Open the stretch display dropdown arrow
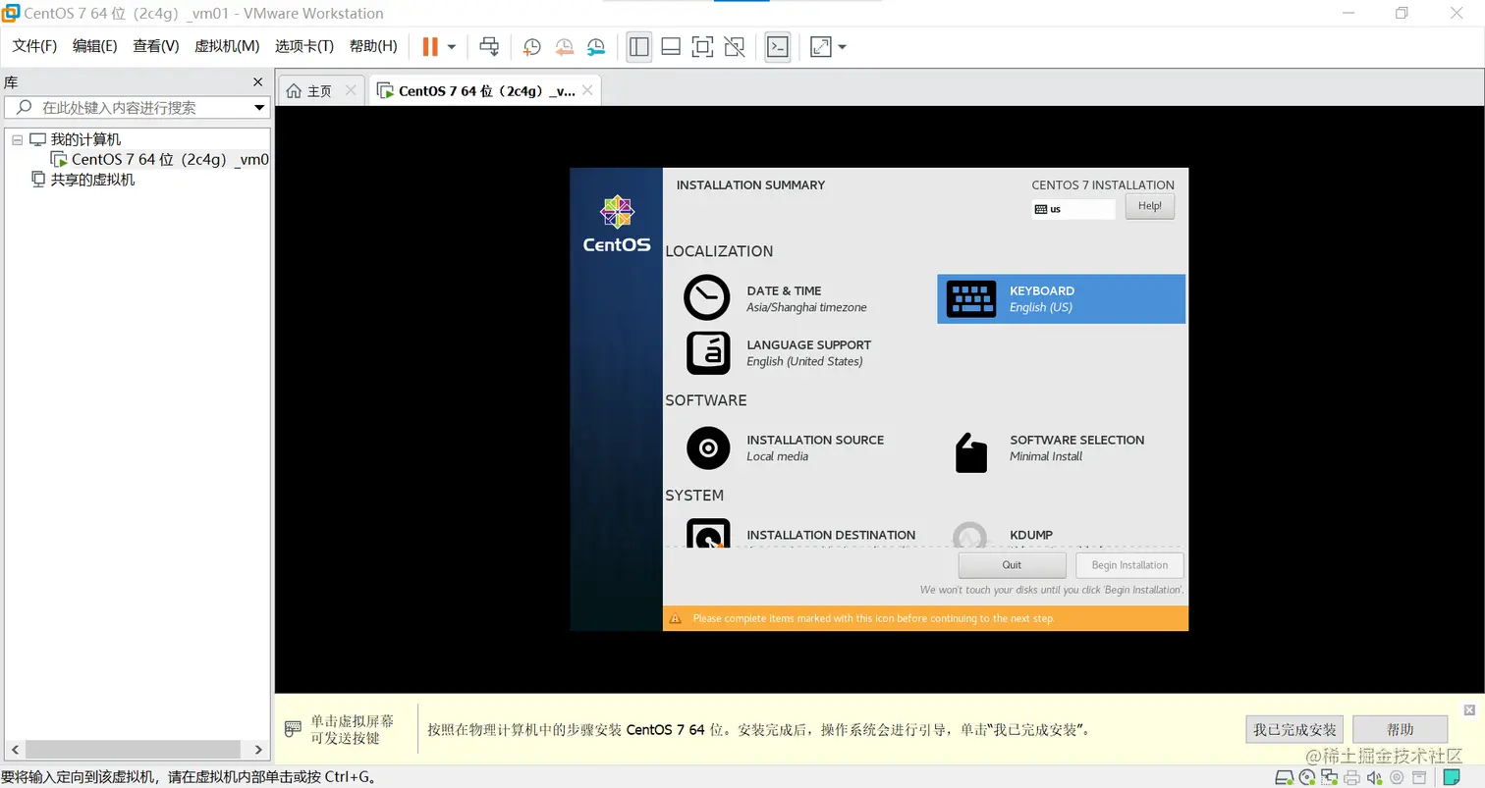Screen dimensions: 1485x788 tap(842, 46)
